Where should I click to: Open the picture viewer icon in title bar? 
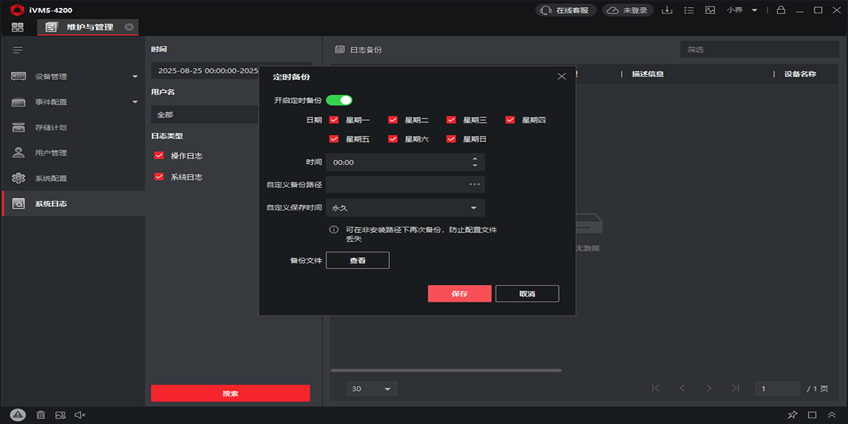tap(710, 11)
